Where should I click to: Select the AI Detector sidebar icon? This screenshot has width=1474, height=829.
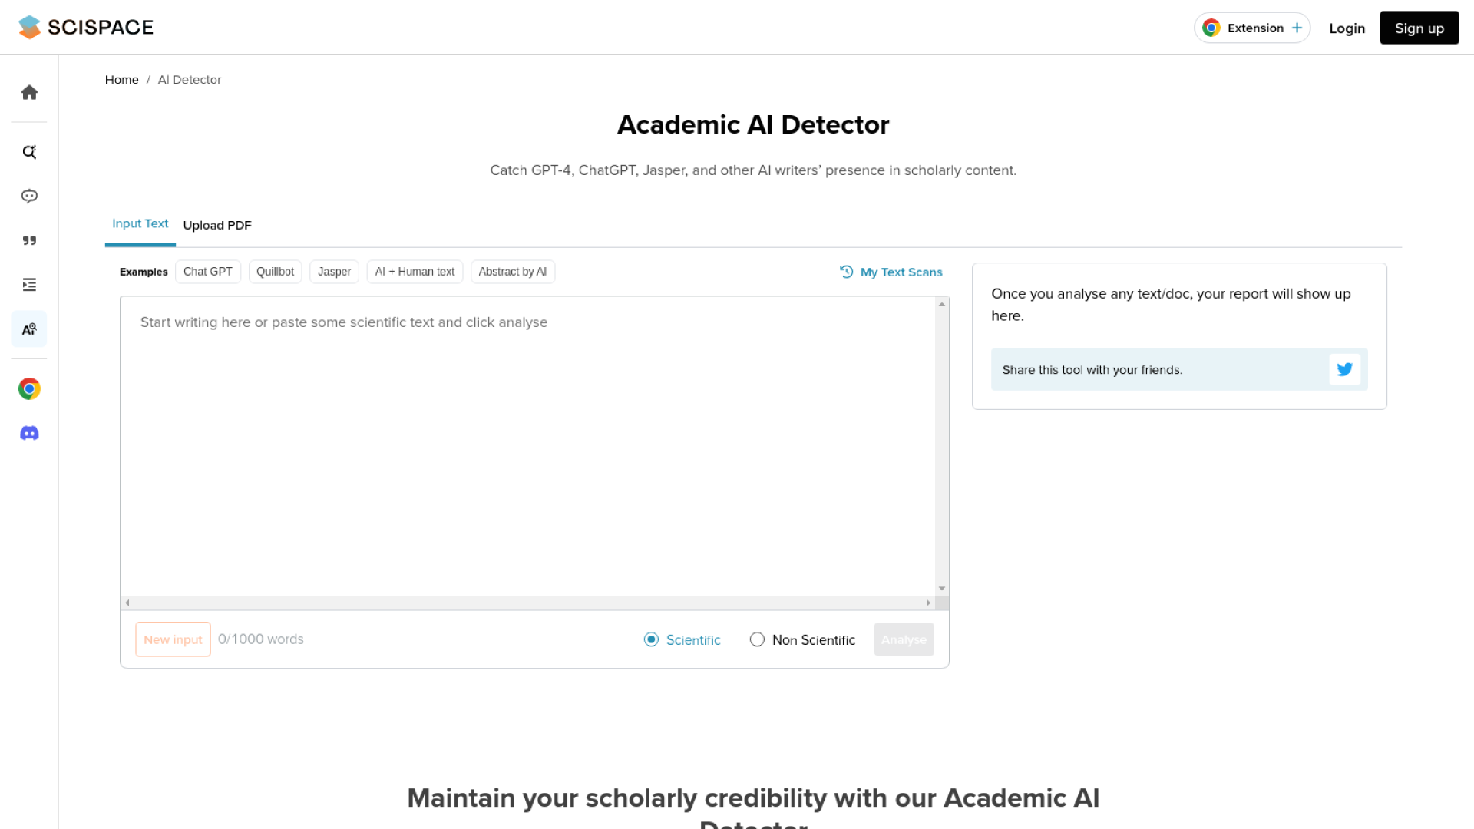tap(29, 329)
